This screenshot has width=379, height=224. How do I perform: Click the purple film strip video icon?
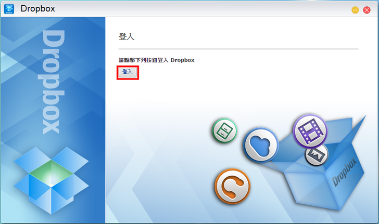tap(310, 131)
